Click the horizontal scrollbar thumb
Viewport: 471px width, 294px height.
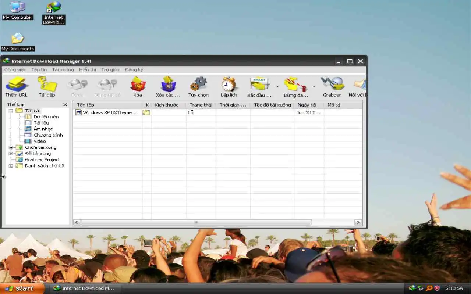196,222
